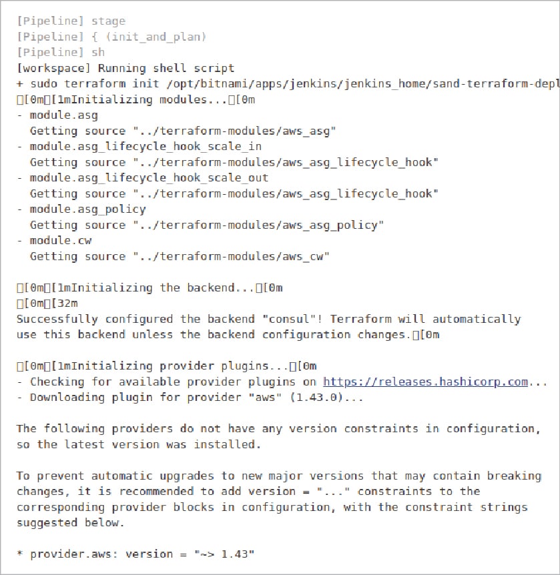Click the "- module.asg" entry

(x=57, y=115)
